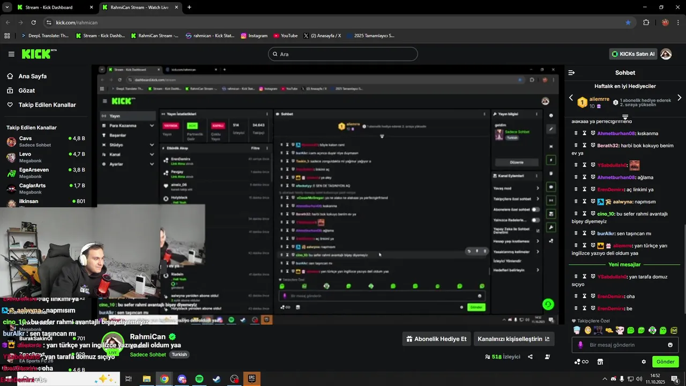This screenshot has width=686, height=386.
Task: Open followed channel 'CaglarArts' in sidebar
Action: coord(46,188)
